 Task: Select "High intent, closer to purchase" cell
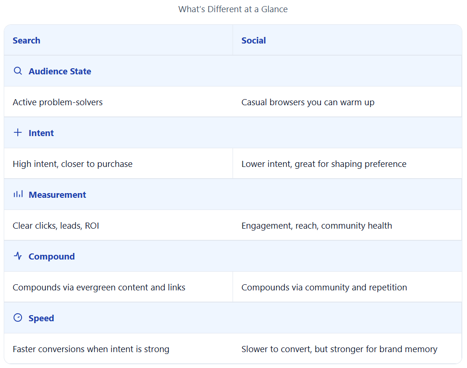(x=73, y=164)
